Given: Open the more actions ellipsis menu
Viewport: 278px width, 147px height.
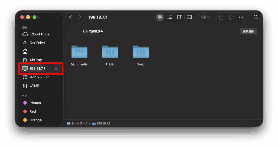Looking at the screenshot, I should point(241,17).
